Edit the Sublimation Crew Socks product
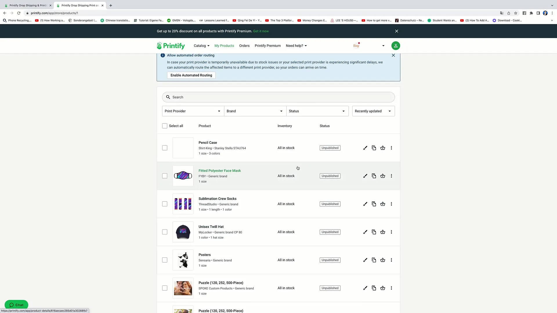557x313 pixels. point(365,204)
